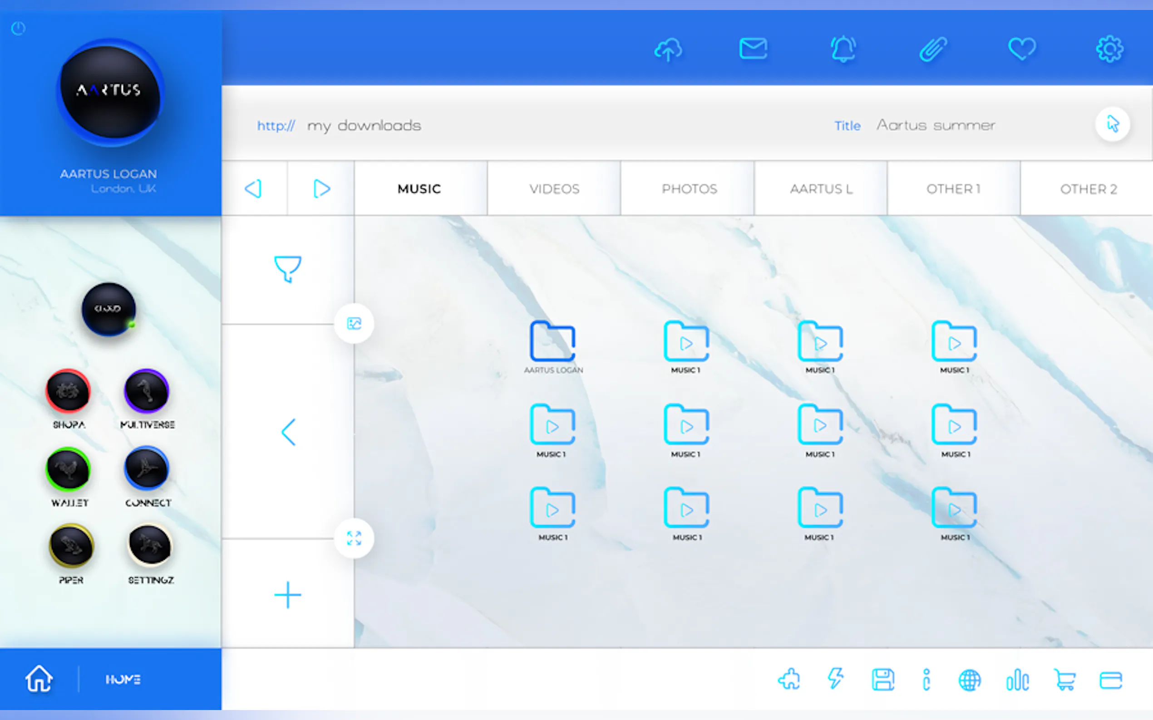Select the MUSIC tab

(420, 189)
